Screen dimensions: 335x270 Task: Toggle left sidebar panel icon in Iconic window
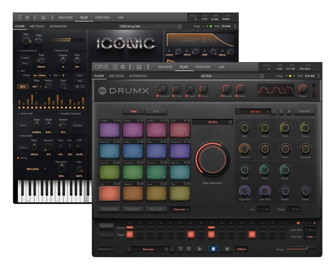(x=36, y=17)
